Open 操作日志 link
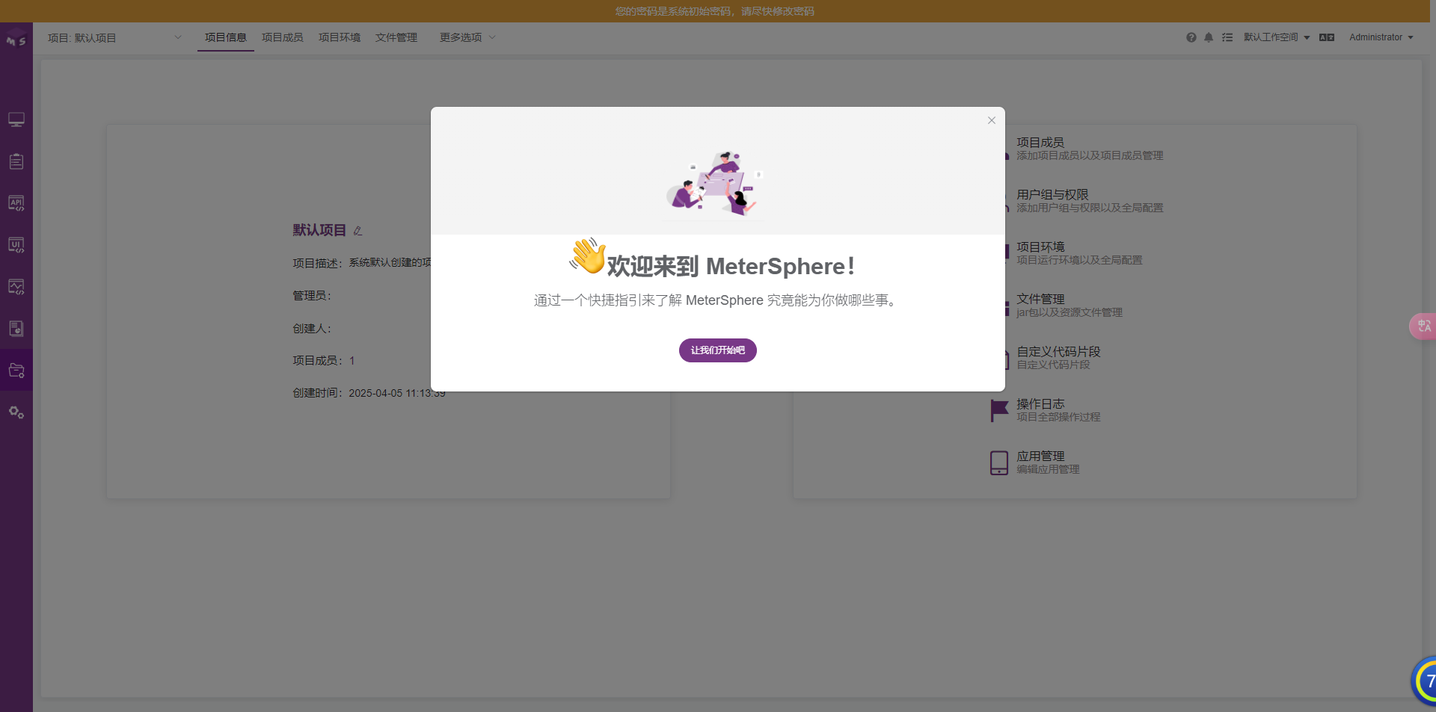This screenshot has width=1436, height=712. pyautogui.click(x=1040, y=403)
